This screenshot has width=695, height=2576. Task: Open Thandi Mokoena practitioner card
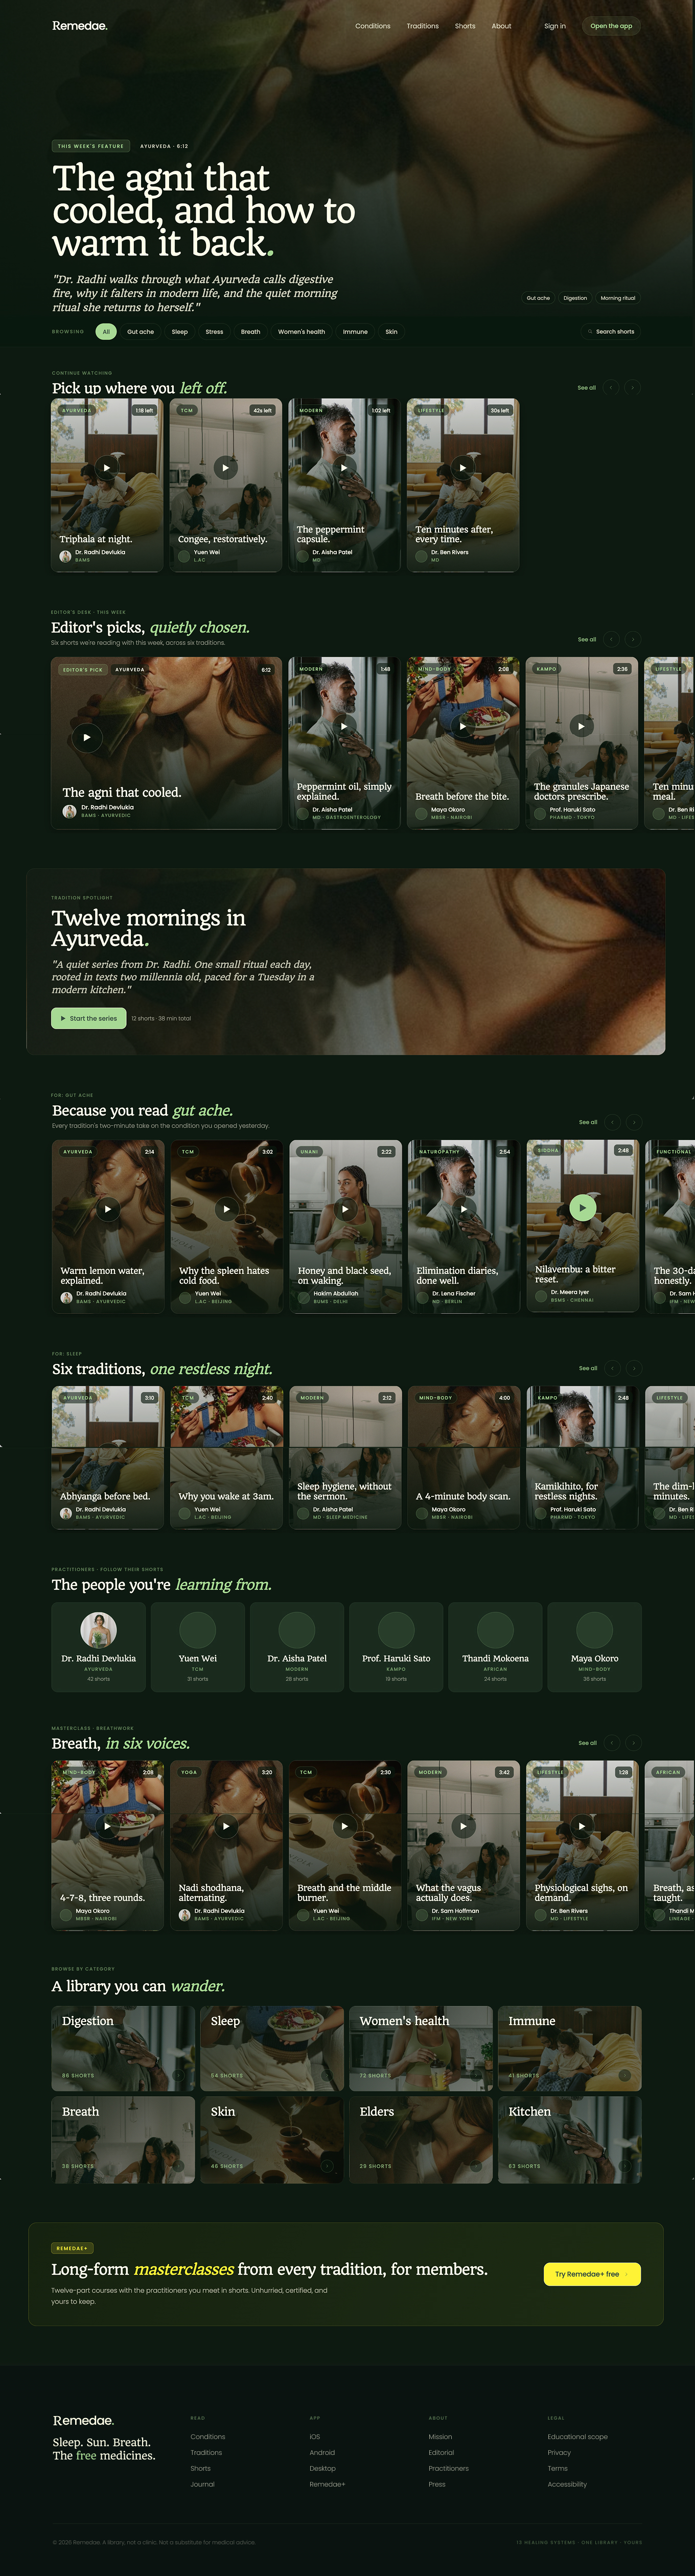point(495,1647)
